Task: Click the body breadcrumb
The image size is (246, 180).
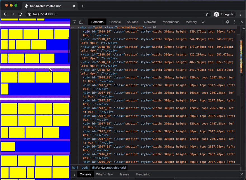Action: [x=85, y=168]
